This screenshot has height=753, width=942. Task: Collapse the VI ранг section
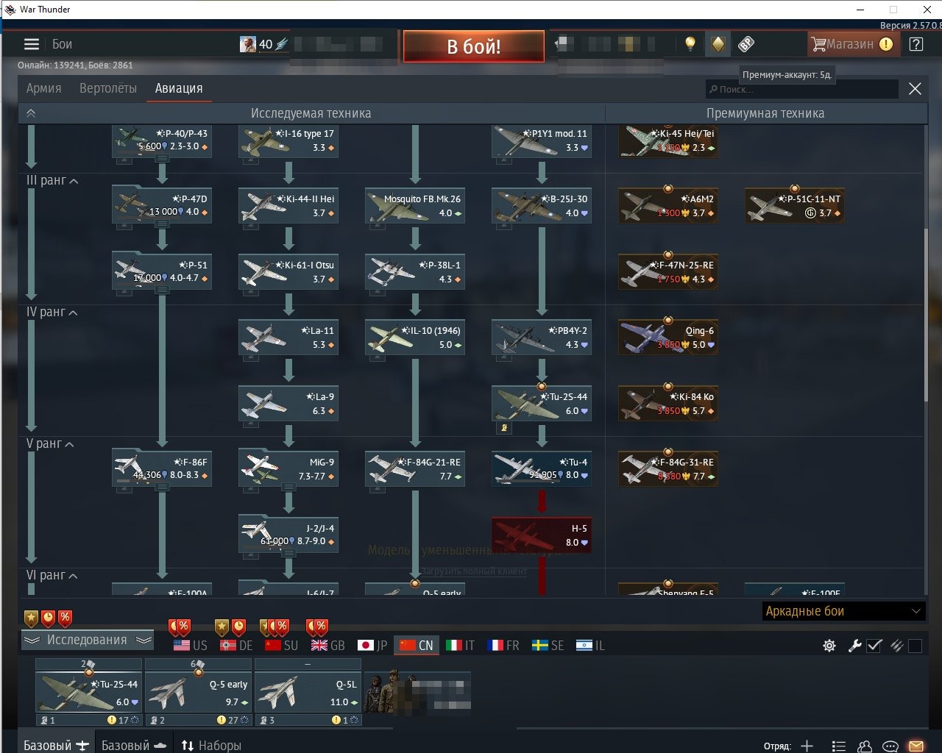click(x=52, y=575)
